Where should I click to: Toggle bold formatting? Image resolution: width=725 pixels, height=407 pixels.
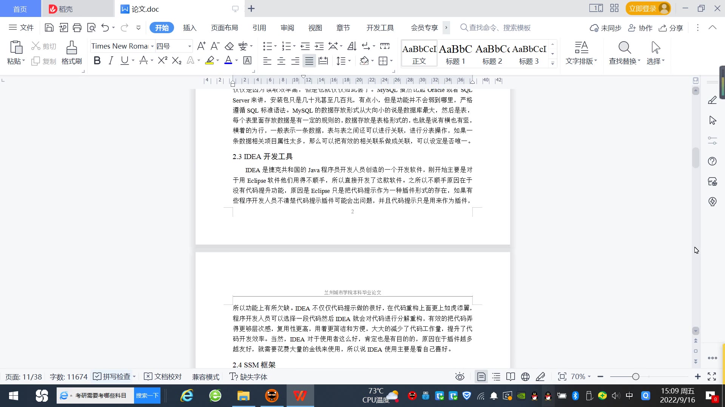[x=97, y=61]
